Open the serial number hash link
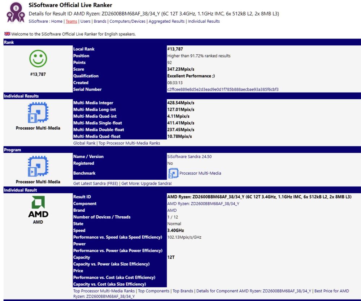This screenshot has height=301, width=361. click(223, 89)
